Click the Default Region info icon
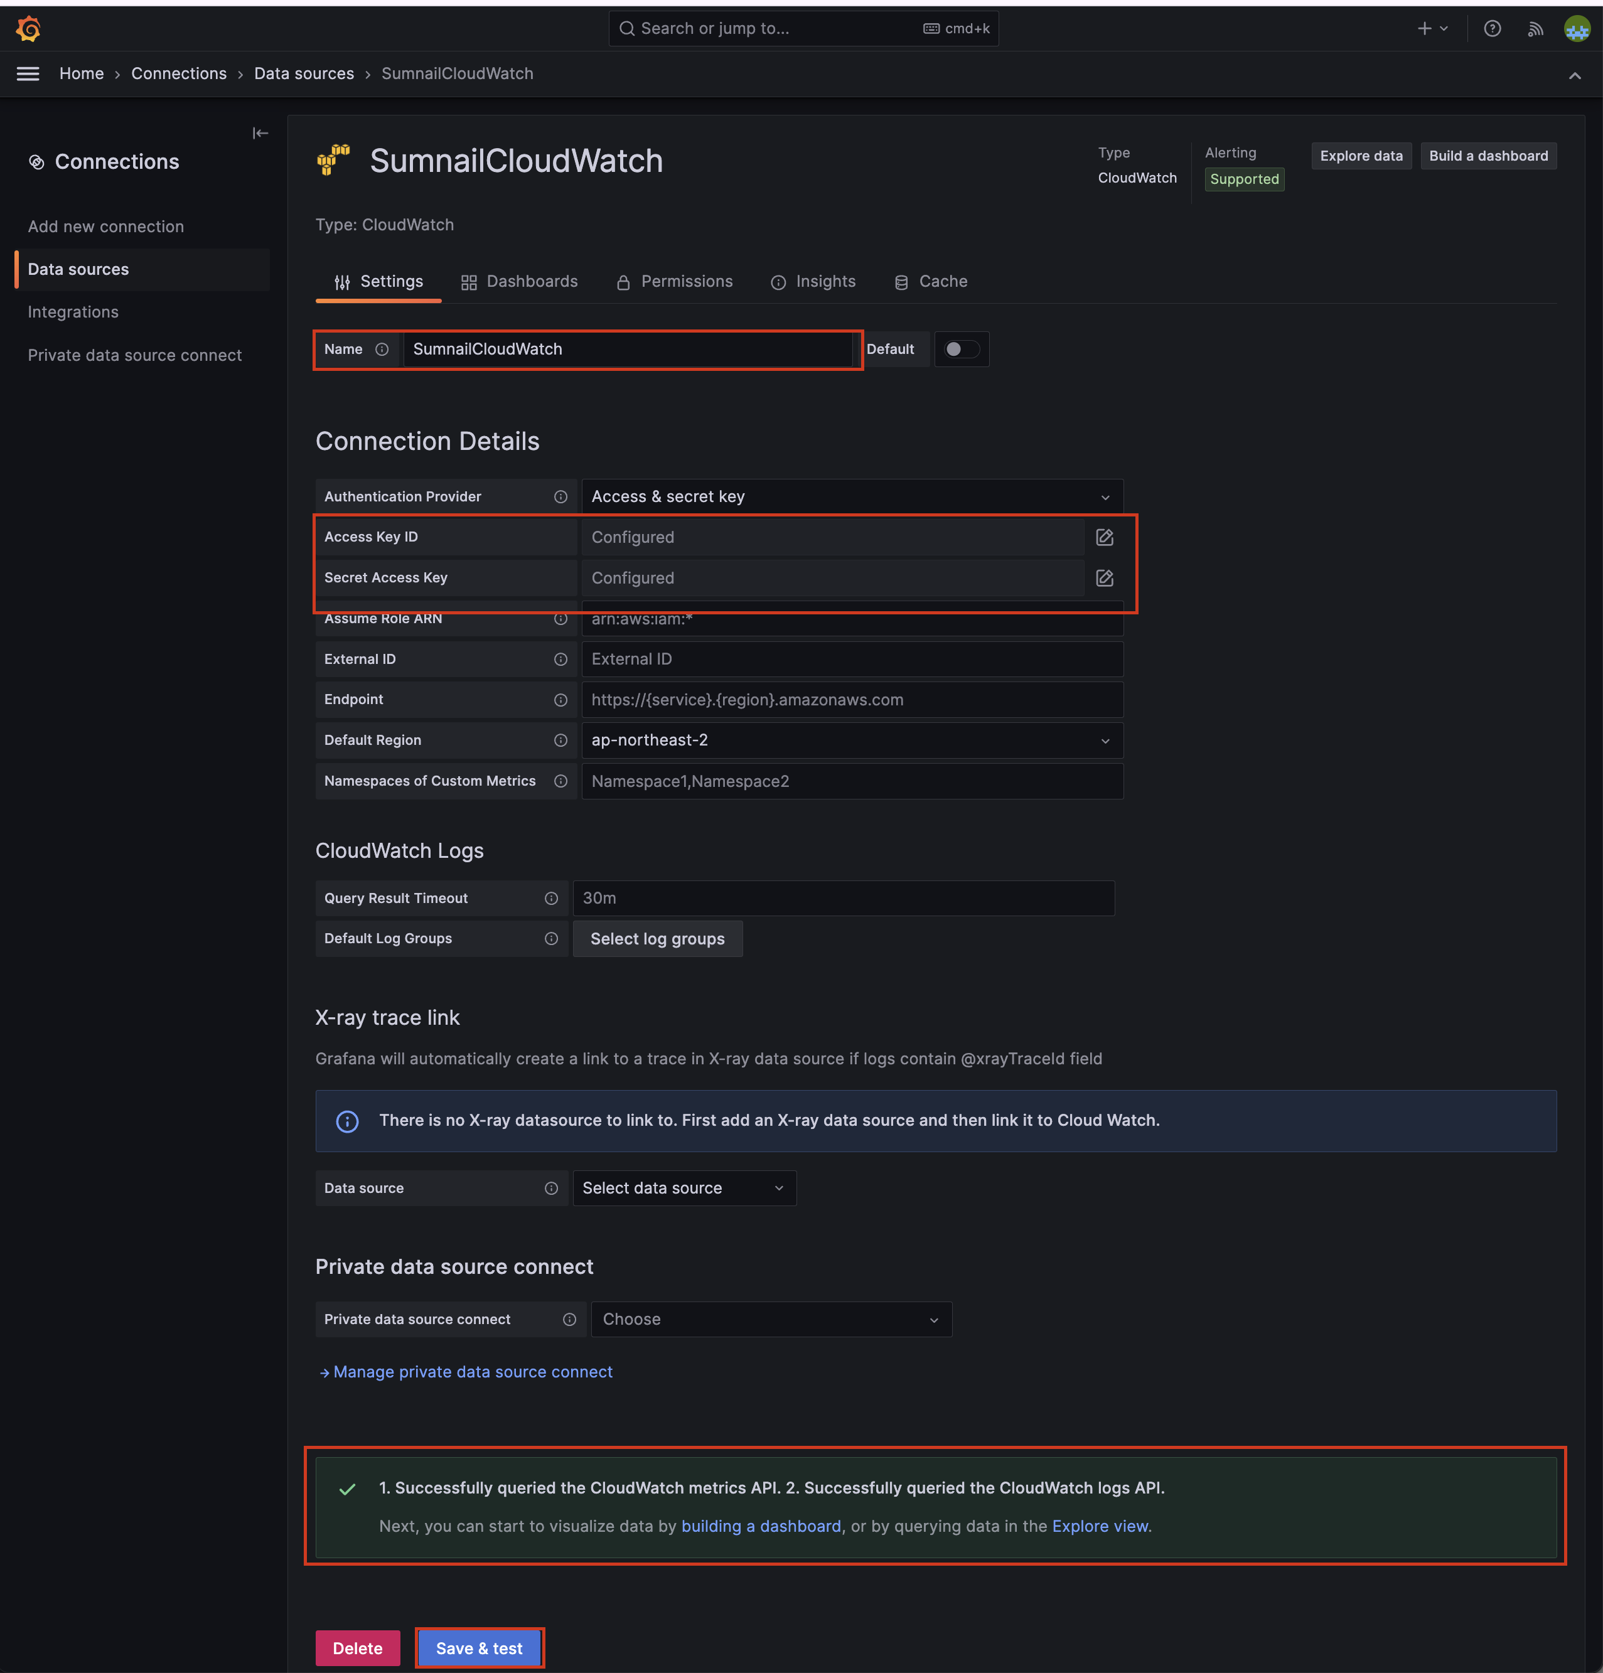 click(x=560, y=740)
